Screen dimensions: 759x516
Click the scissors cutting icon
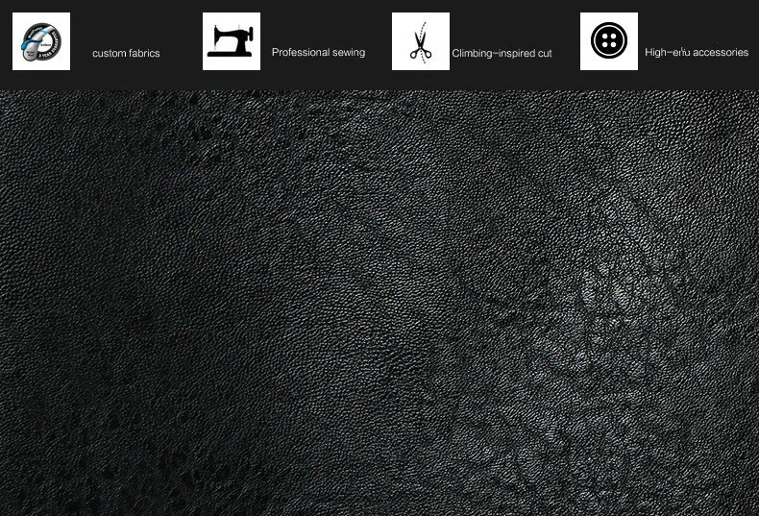[421, 41]
